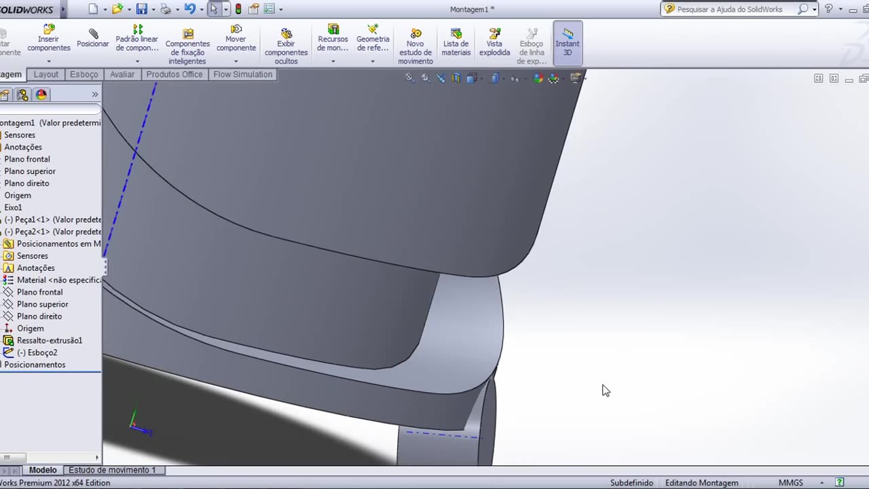The width and height of the screenshot is (869, 489).
Task: Open Recursos de montagem
Action: (333, 38)
